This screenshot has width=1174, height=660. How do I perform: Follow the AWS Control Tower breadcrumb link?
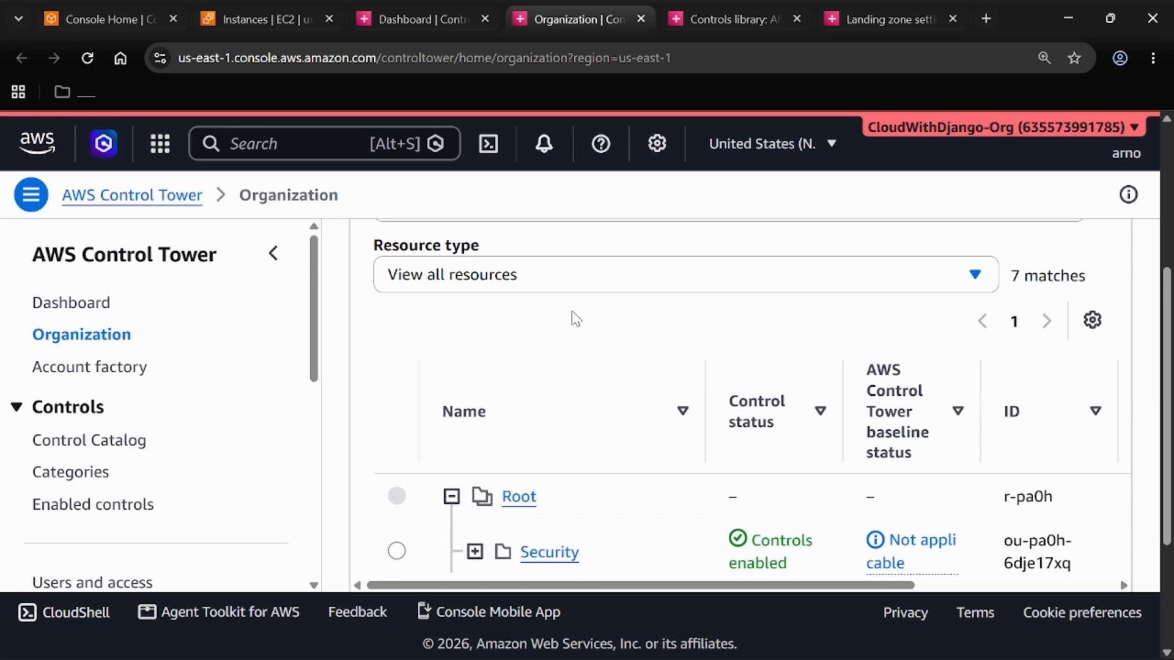pos(132,195)
